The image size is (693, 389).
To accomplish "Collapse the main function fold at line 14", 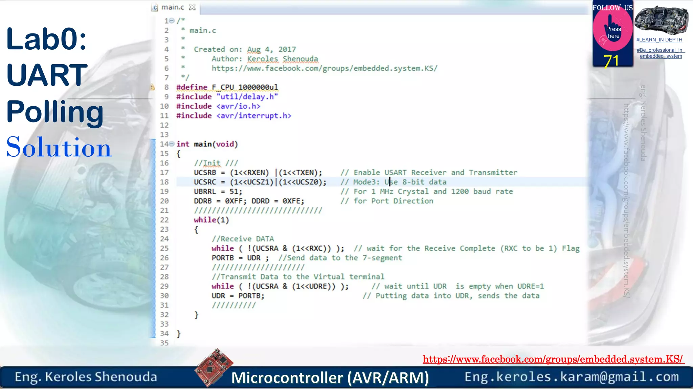I will [x=172, y=144].
